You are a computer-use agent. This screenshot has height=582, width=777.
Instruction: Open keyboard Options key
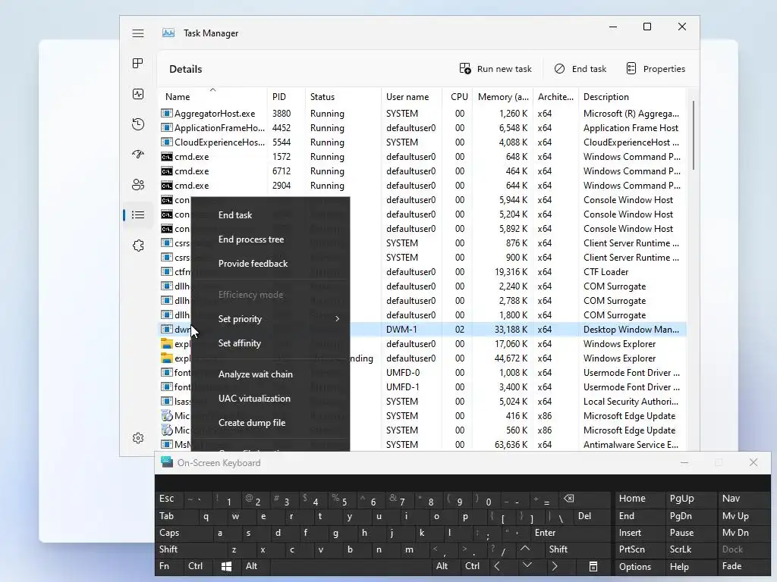pyautogui.click(x=640, y=567)
